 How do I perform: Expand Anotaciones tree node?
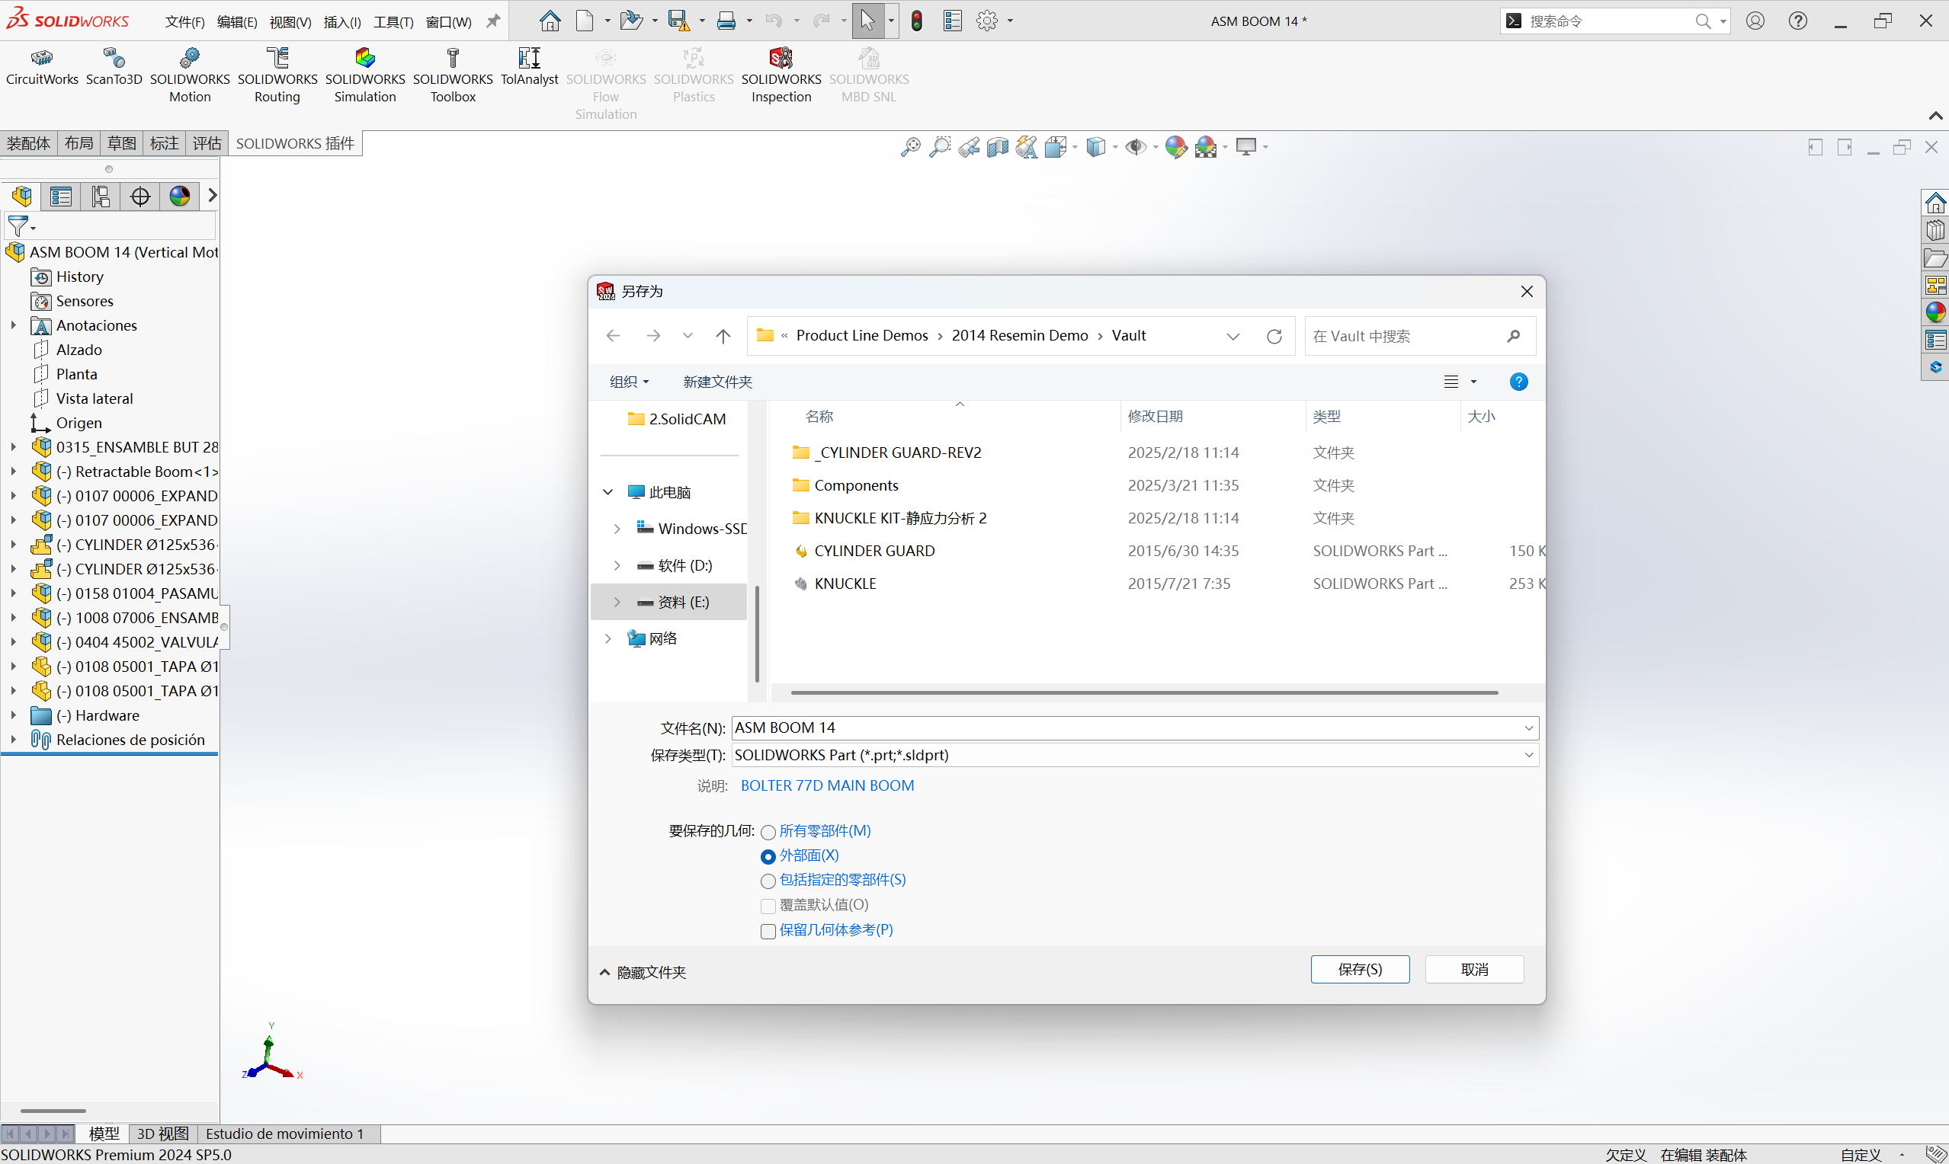coord(13,325)
